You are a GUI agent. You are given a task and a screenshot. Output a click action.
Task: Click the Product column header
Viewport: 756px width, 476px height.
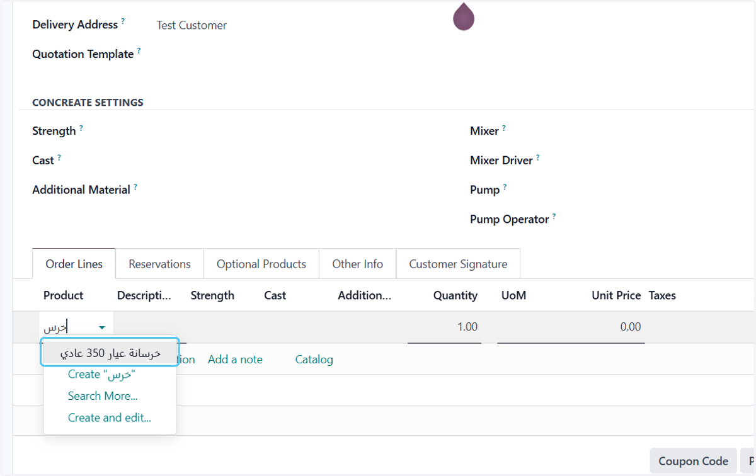pos(63,295)
